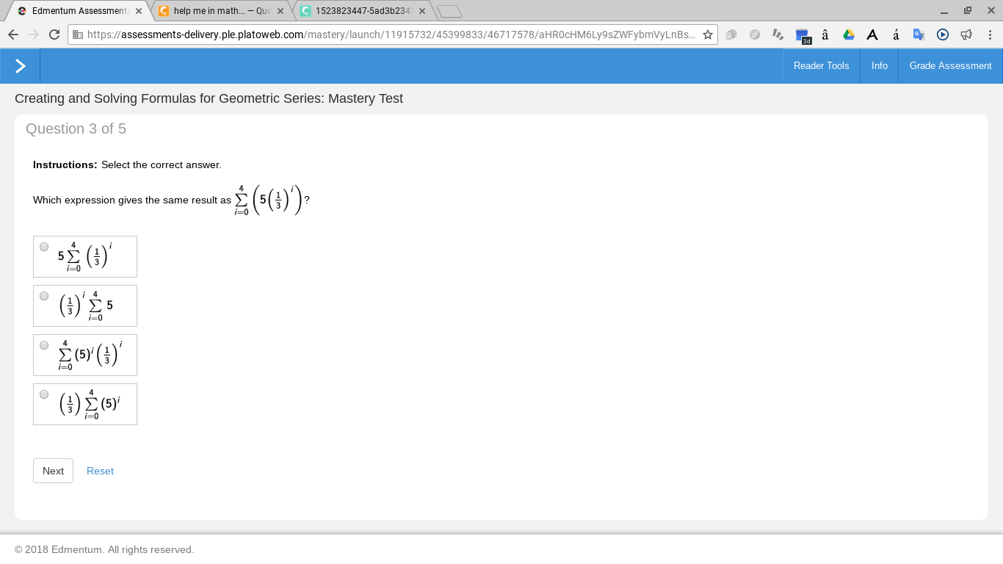The height and width of the screenshot is (564, 1003).
Task: Click the blue play-circle extension icon
Action: (x=943, y=35)
